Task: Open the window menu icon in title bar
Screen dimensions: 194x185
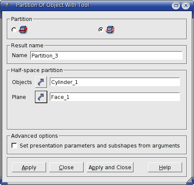Action: tap(7, 5)
